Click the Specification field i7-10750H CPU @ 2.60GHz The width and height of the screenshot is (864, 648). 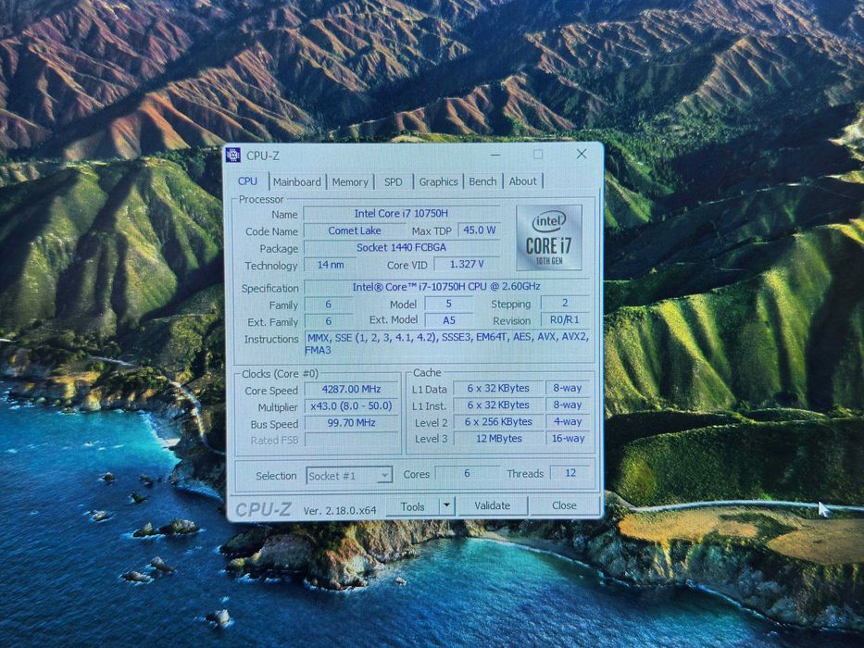(x=446, y=287)
